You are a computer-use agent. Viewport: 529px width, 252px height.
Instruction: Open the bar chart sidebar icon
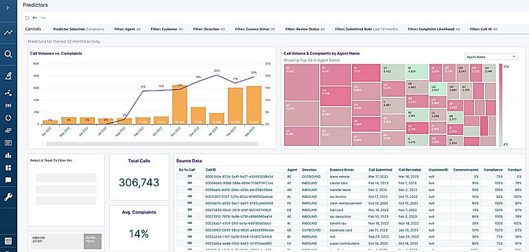tap(8, 155)
